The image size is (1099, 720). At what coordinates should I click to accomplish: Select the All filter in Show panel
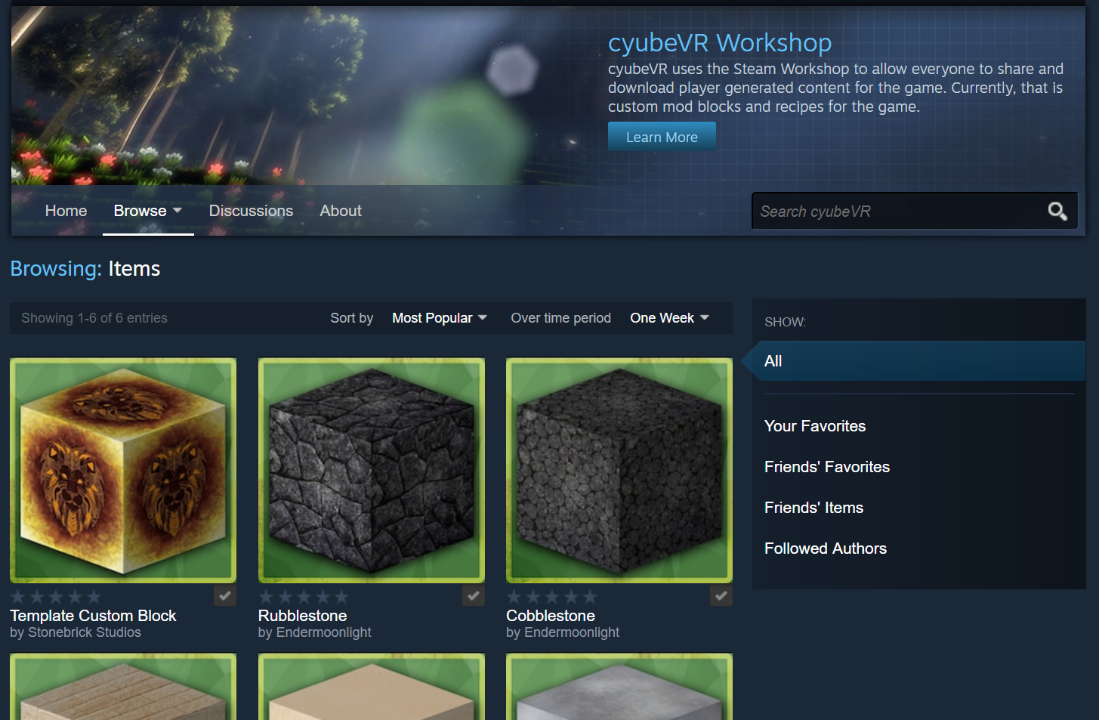[x=773, y=361]
